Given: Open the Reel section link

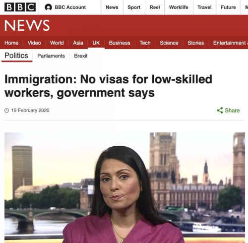Looking at the screenshot, I should tap(155, 7).
